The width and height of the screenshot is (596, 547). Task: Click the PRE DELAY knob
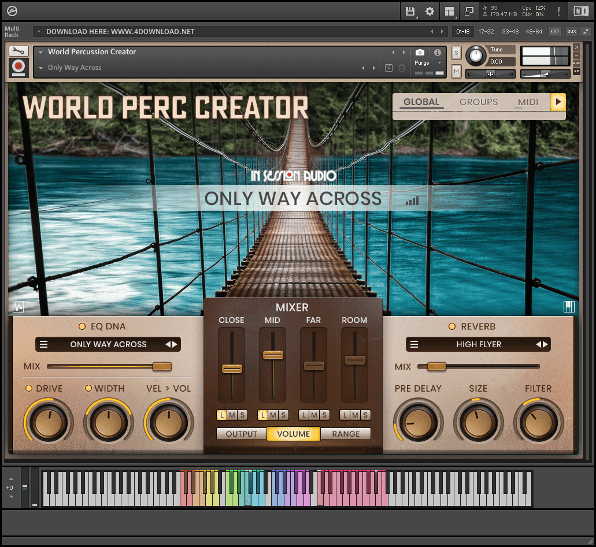[418, 422]
